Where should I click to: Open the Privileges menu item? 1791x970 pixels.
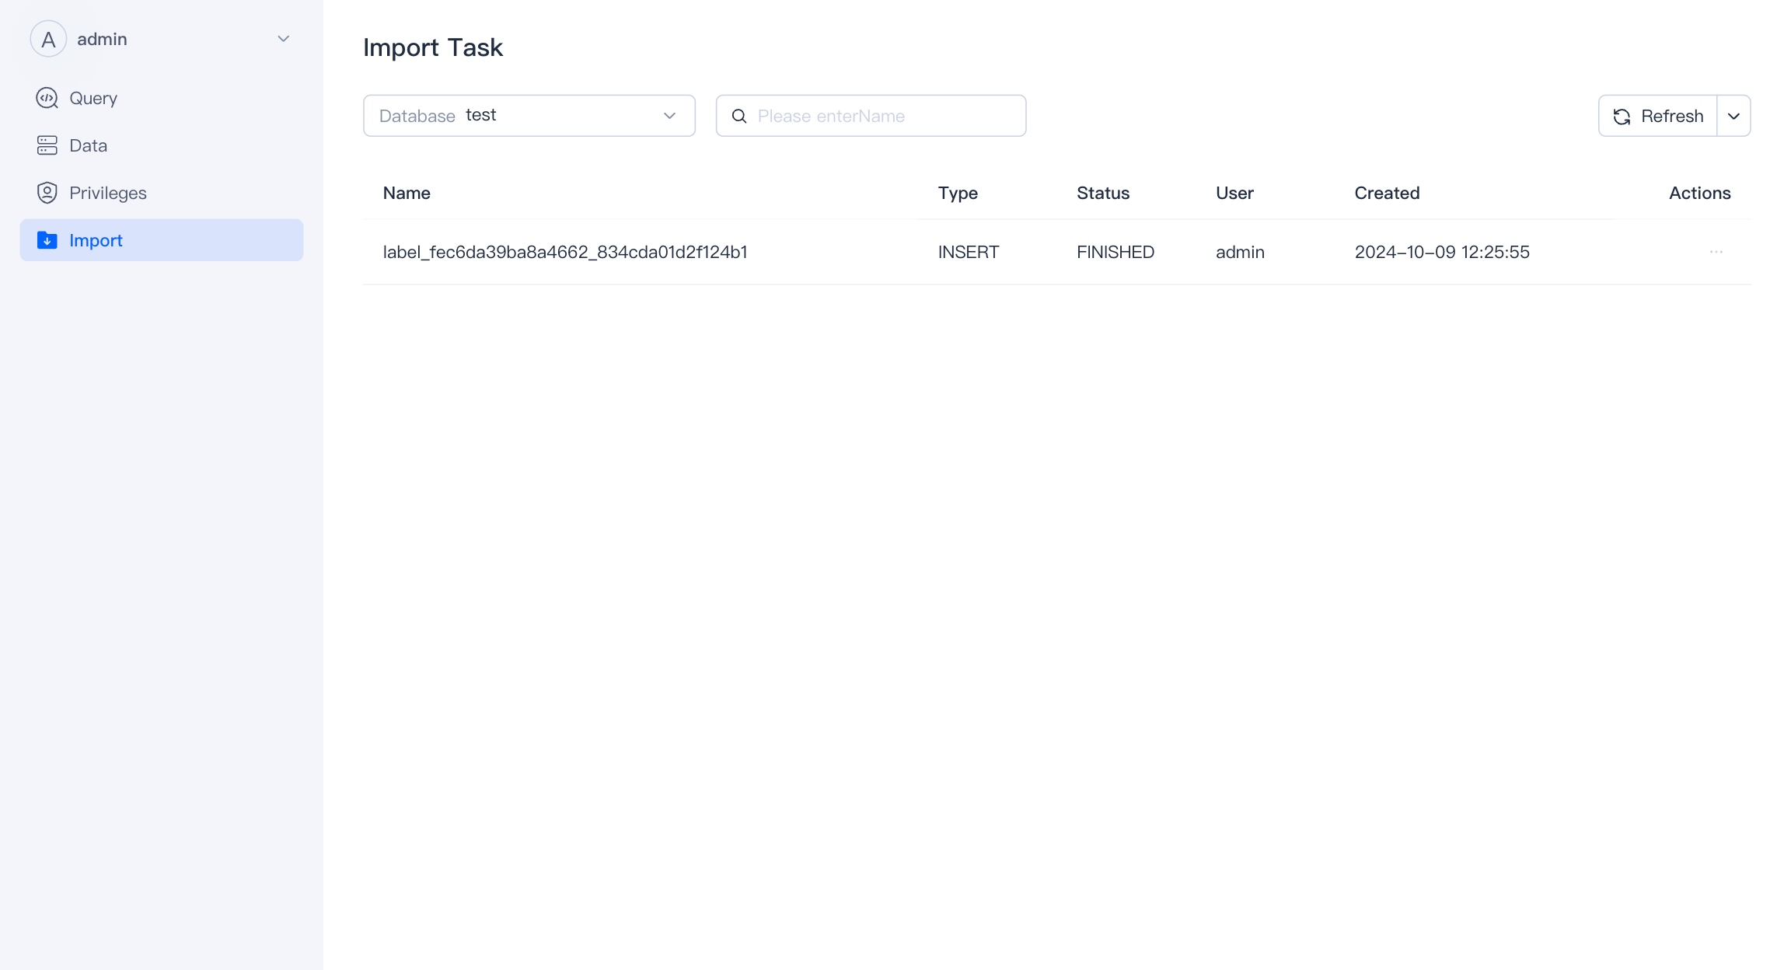click(x=107, y=193)
